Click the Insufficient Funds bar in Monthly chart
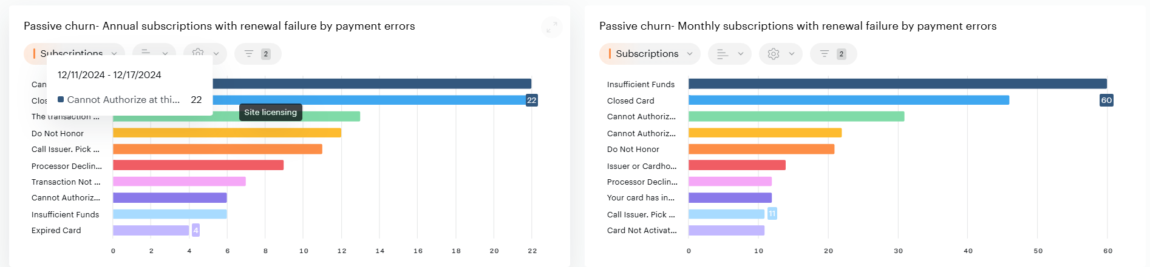 (x=897, y=84)
